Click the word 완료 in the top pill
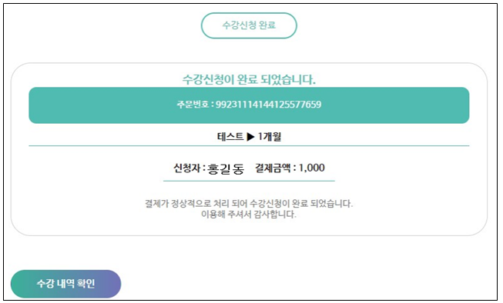Viewport: 503px width, 303px height. click(x=267, y=25)
